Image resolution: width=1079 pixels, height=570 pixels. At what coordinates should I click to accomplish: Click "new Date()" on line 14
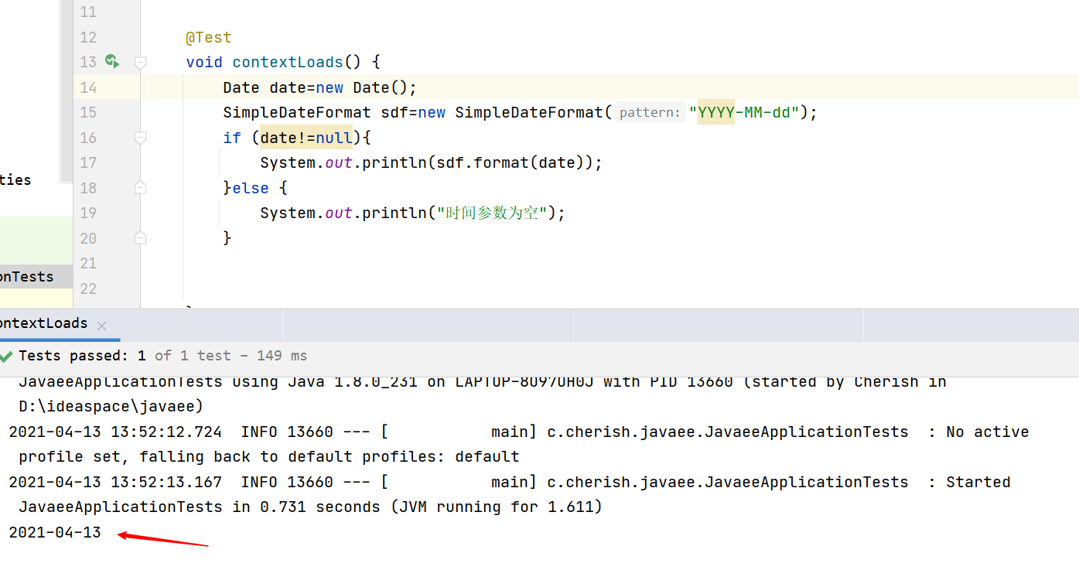[x=362, y=87]
